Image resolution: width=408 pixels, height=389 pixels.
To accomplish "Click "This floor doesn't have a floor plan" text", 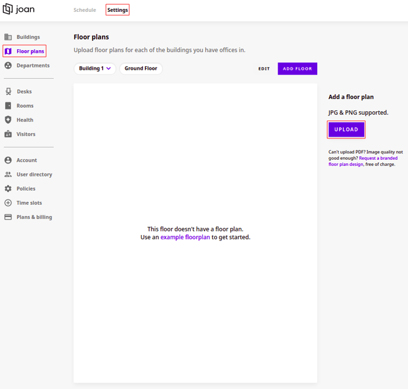I will click(x=195, y=229).
